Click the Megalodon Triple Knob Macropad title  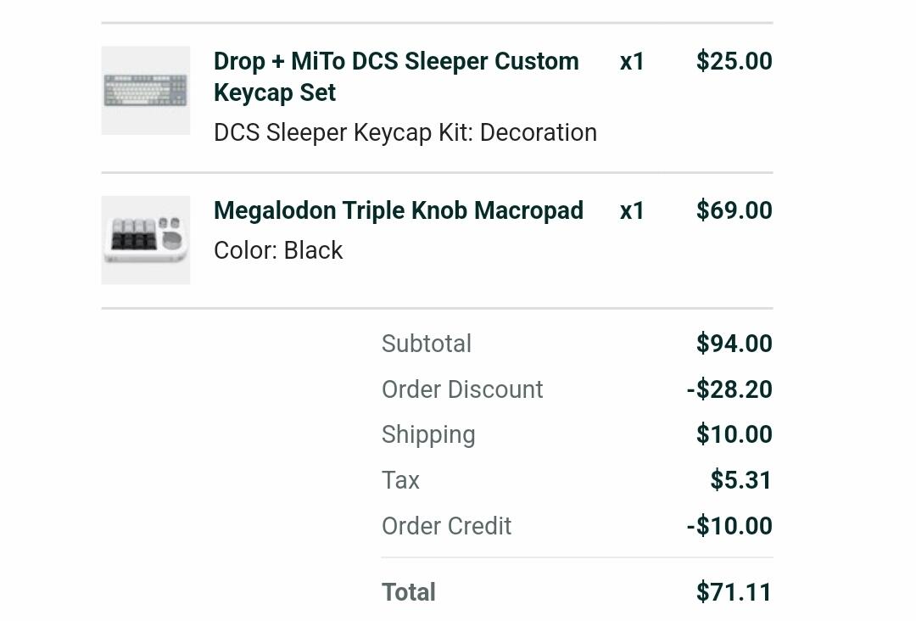(399, 210)
